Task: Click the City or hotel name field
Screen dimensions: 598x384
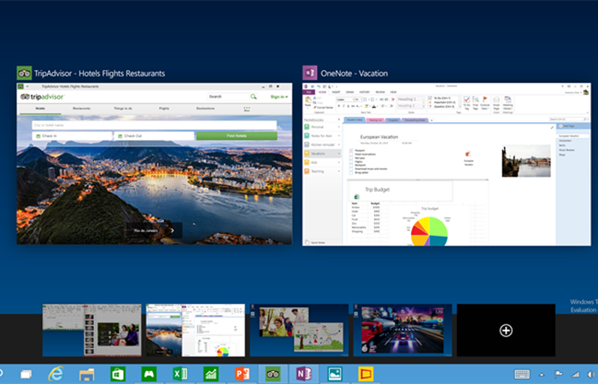Action: pyautogui.click(x=155, y=125)
